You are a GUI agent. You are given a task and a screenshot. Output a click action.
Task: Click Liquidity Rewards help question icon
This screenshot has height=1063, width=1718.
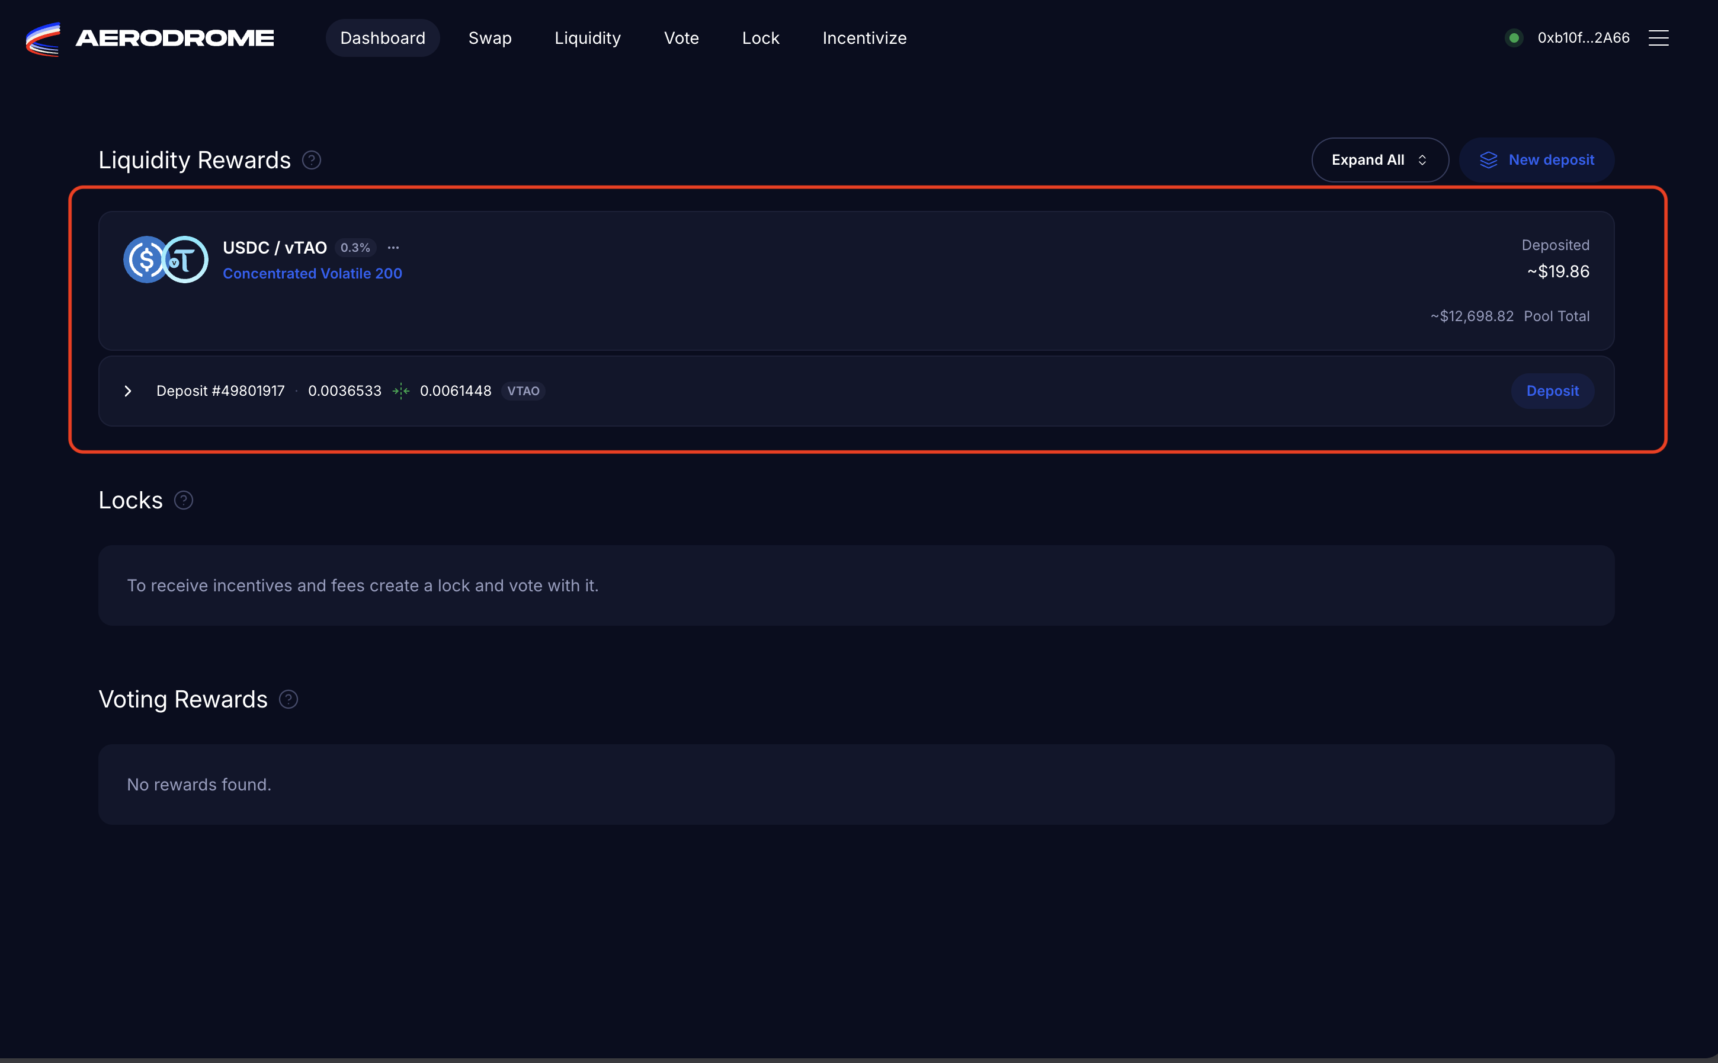coord(312,161)
